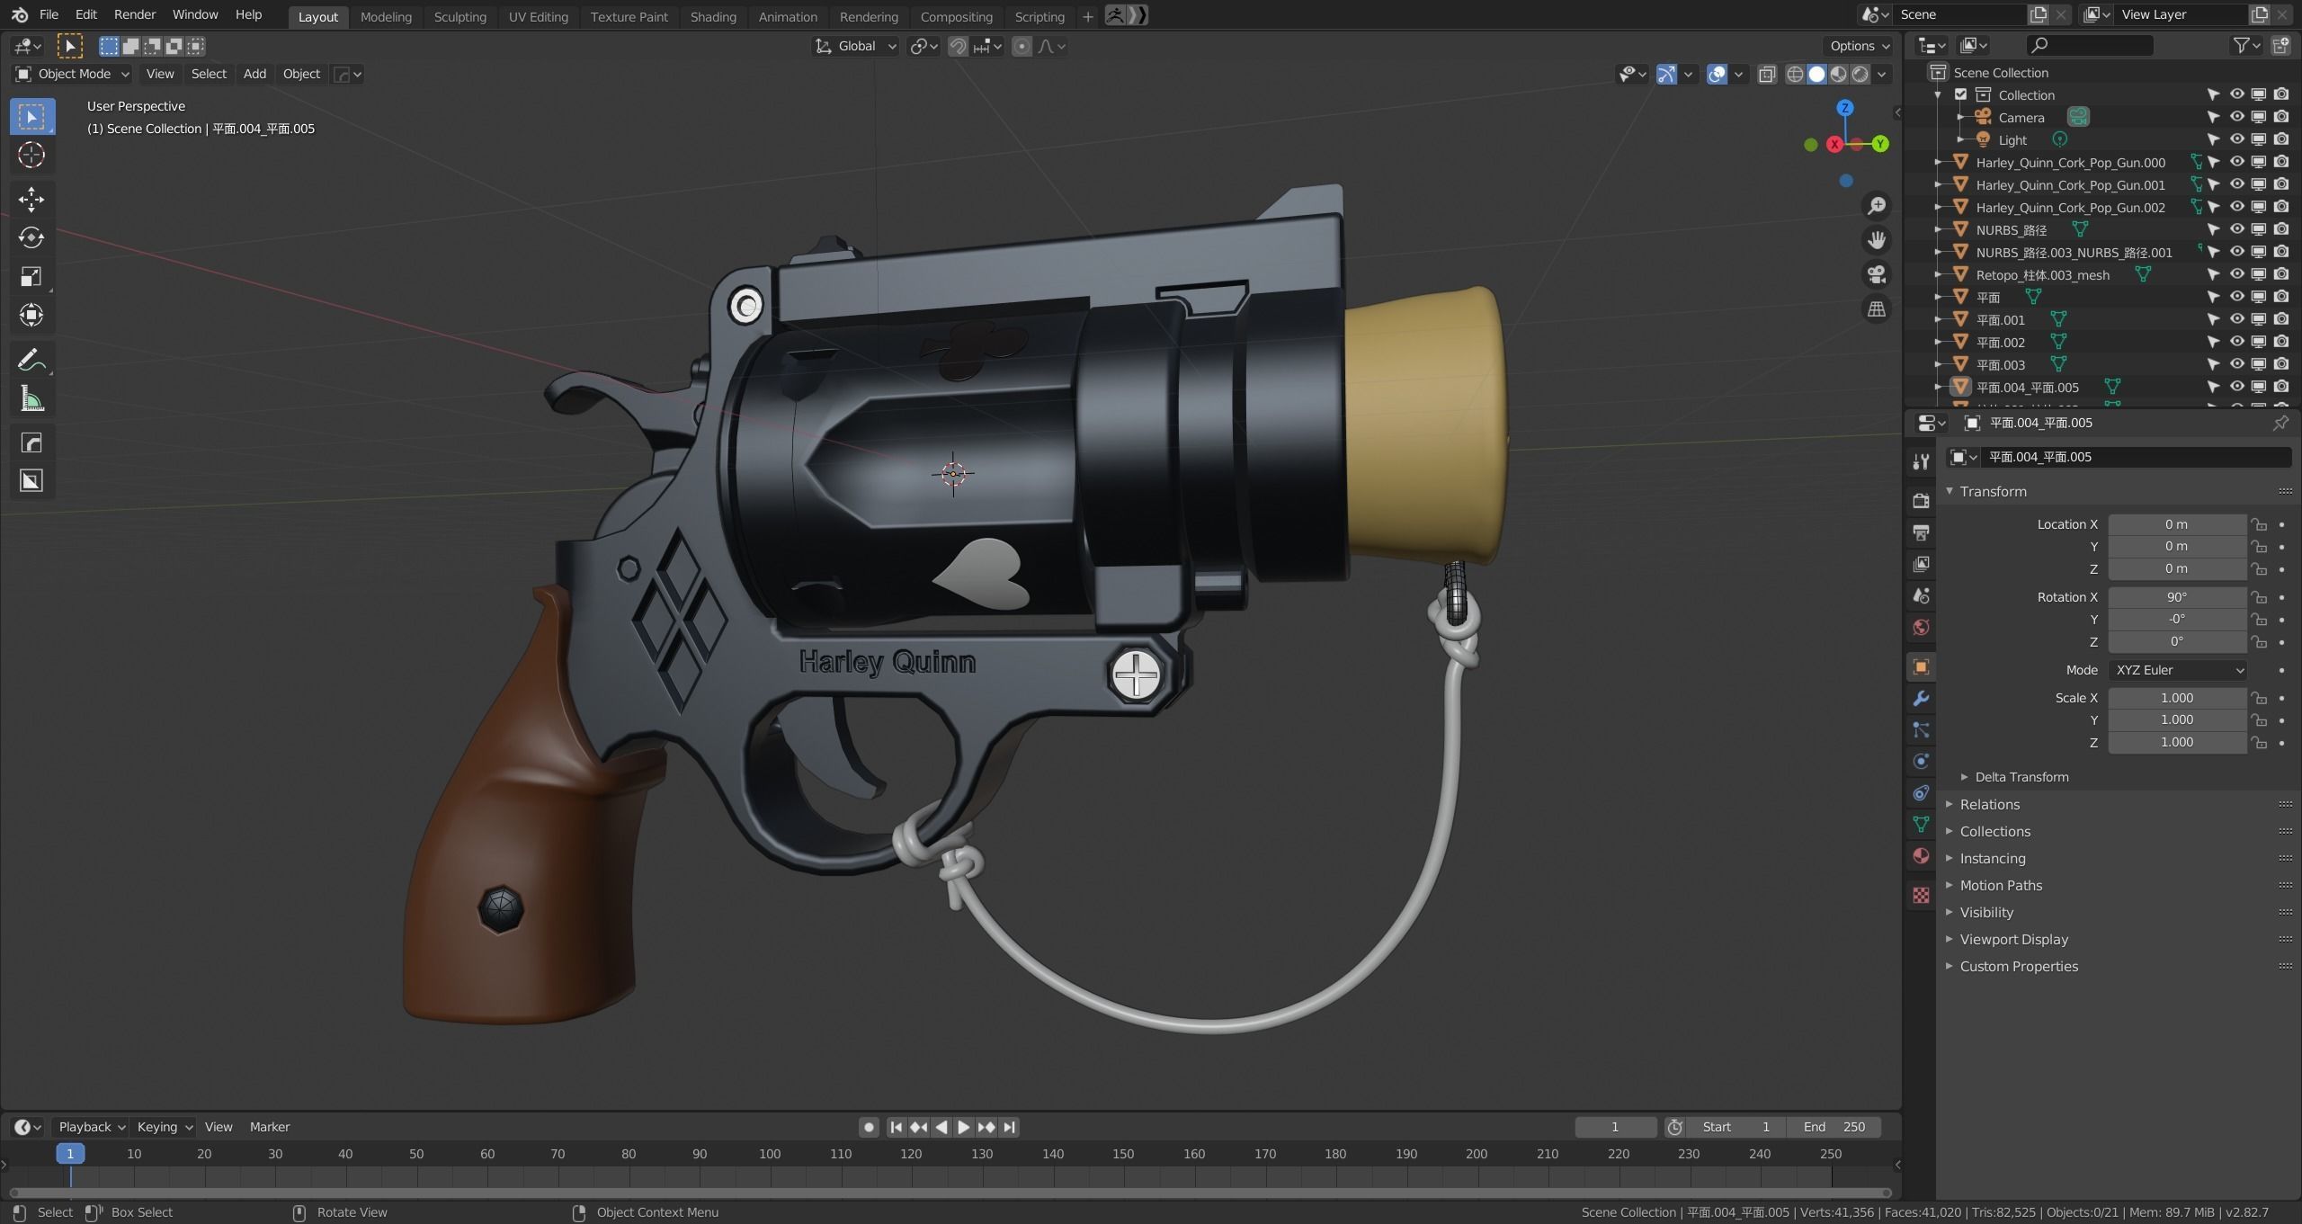The height and width of the screenshot is (1224, 2302).
Task: Select the Measure tool
Action: 31,398
